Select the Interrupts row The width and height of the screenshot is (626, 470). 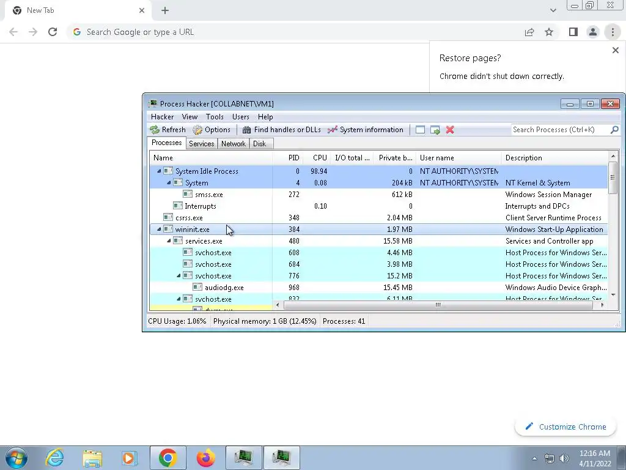(x=378, y=206)
